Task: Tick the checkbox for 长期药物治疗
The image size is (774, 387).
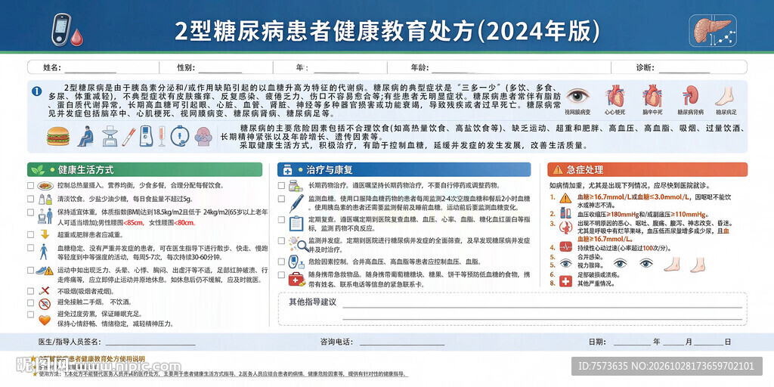Action: pos(281,186)
